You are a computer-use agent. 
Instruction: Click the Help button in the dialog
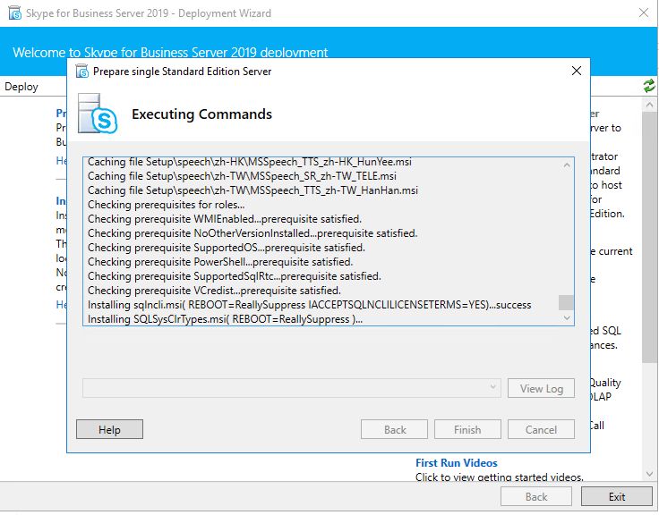pos(110,429)
